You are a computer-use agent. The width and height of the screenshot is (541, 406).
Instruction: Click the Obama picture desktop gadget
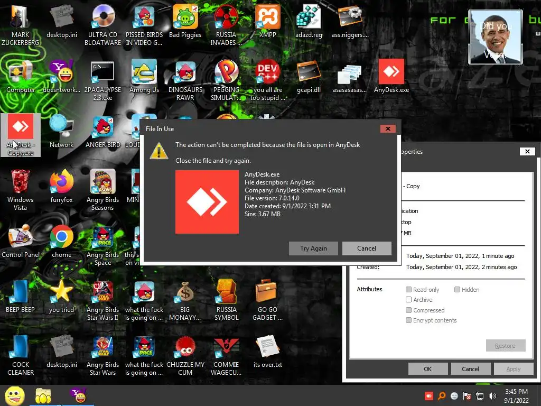pos(495,36)
